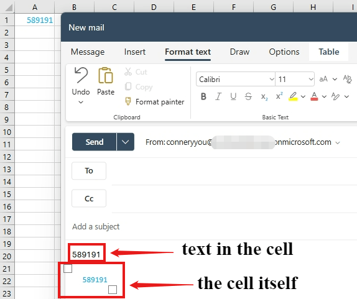Click Excel Select All corner triangle
The image size is (357, 299).
click(x=9, y=7)
